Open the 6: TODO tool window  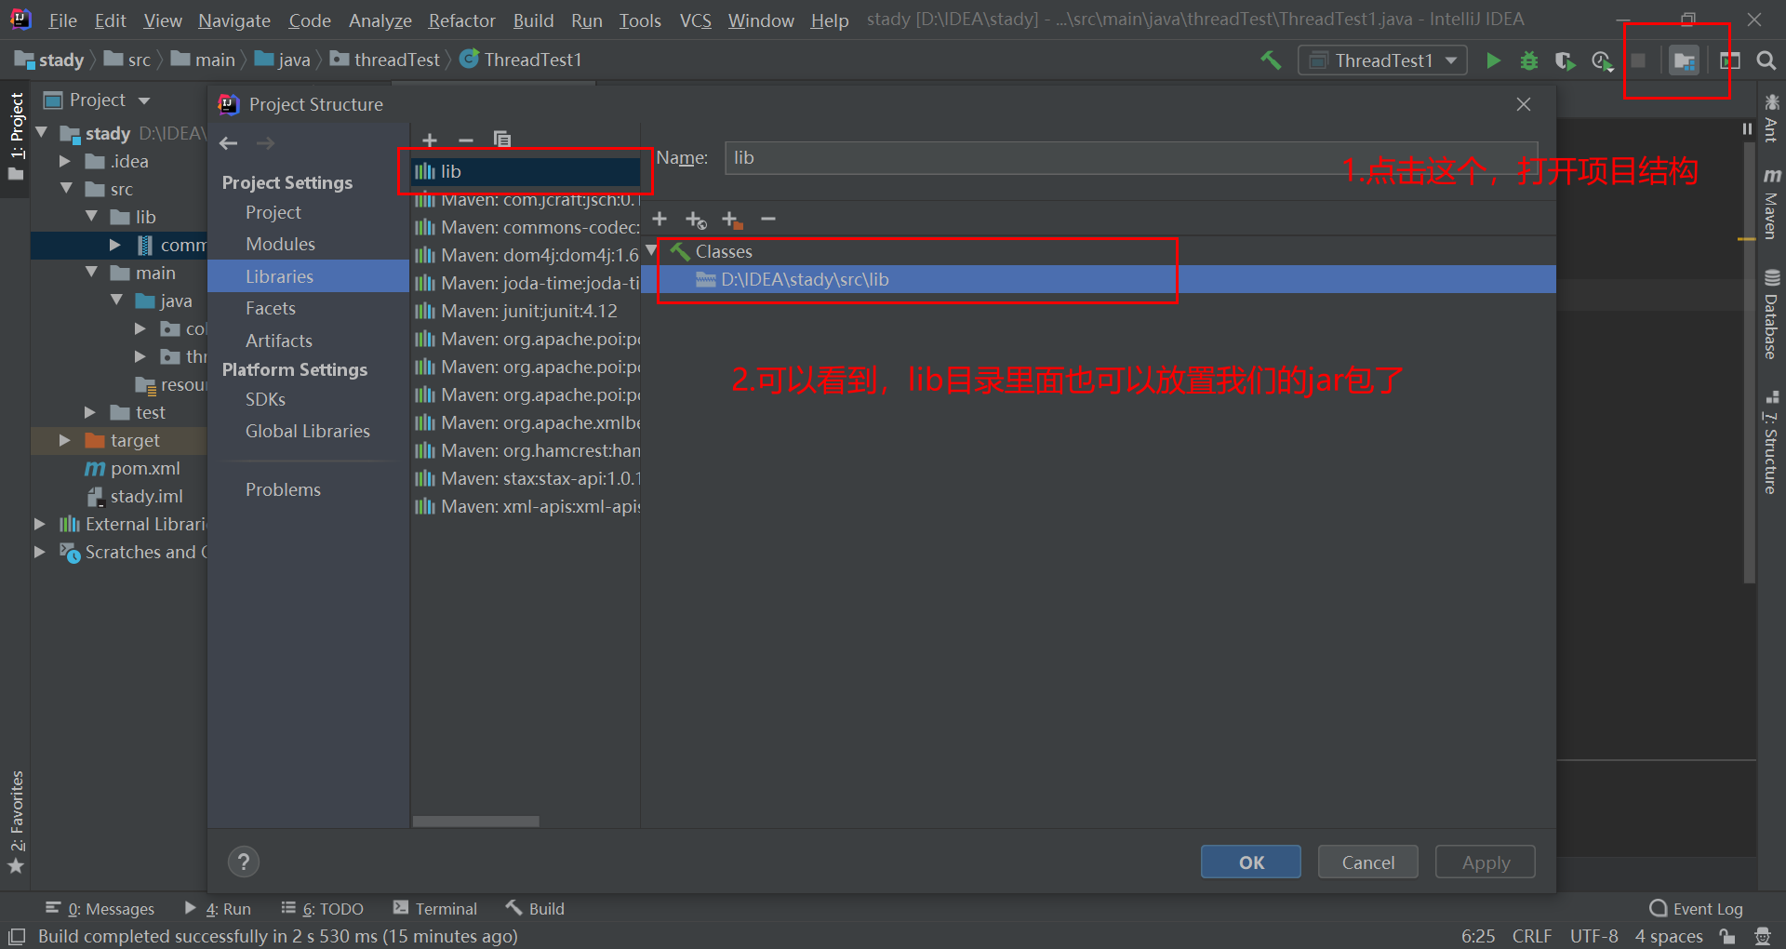click(x=322, y=909)
